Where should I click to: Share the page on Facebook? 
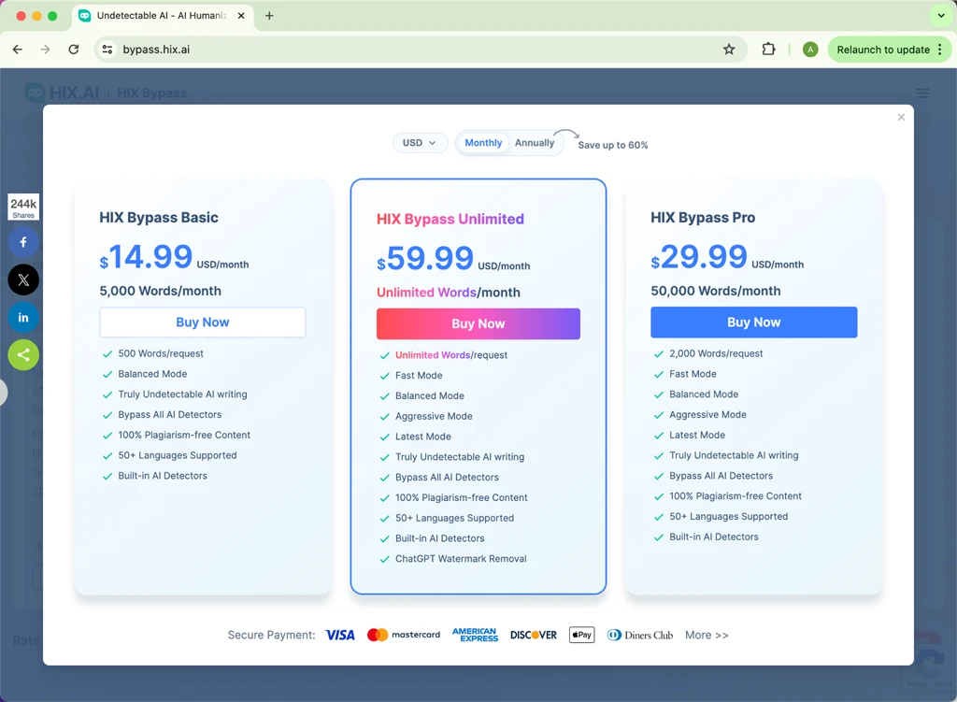coord(23,242)
